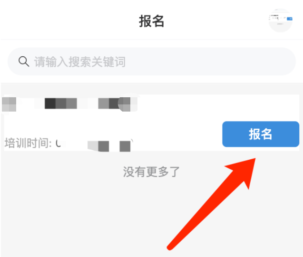Click the magnifying glass search icon

tap(24, 62)
